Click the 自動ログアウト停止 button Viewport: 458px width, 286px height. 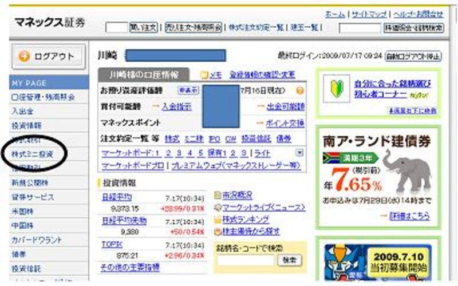[x=413, y=56]
